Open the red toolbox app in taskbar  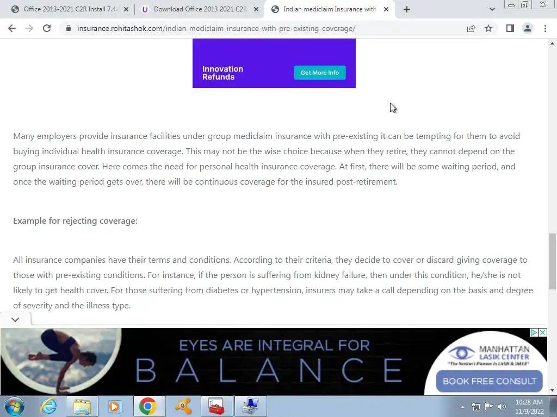[216, 406]
